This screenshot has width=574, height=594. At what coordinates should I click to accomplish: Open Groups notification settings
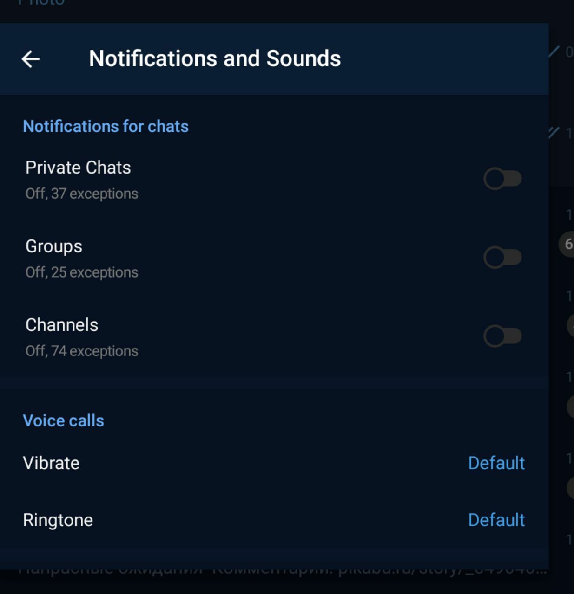[x=54, y=246]
